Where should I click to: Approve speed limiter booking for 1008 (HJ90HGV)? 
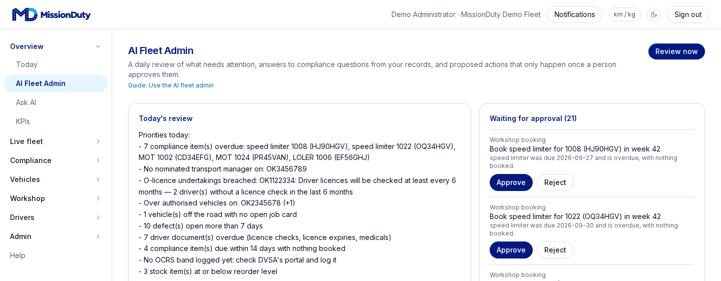click(511, 182)
